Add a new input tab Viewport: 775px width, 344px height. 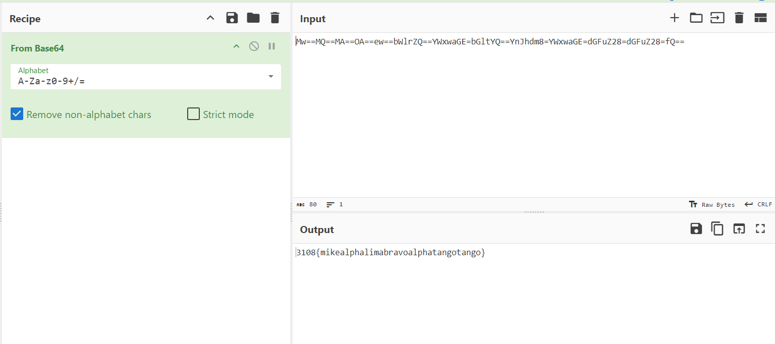click(x=675, y=18)
